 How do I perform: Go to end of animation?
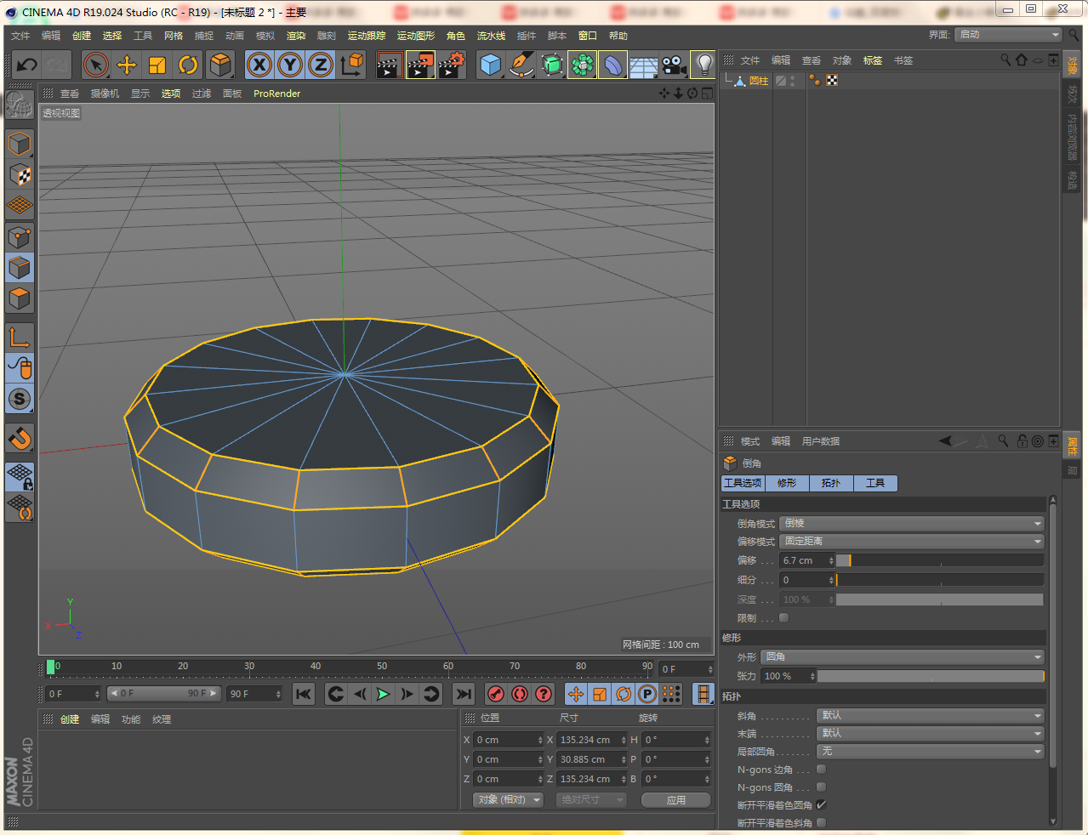pos(464,695)
